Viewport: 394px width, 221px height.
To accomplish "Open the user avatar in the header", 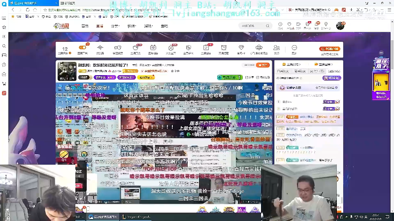I will click(x=340, y=26).
